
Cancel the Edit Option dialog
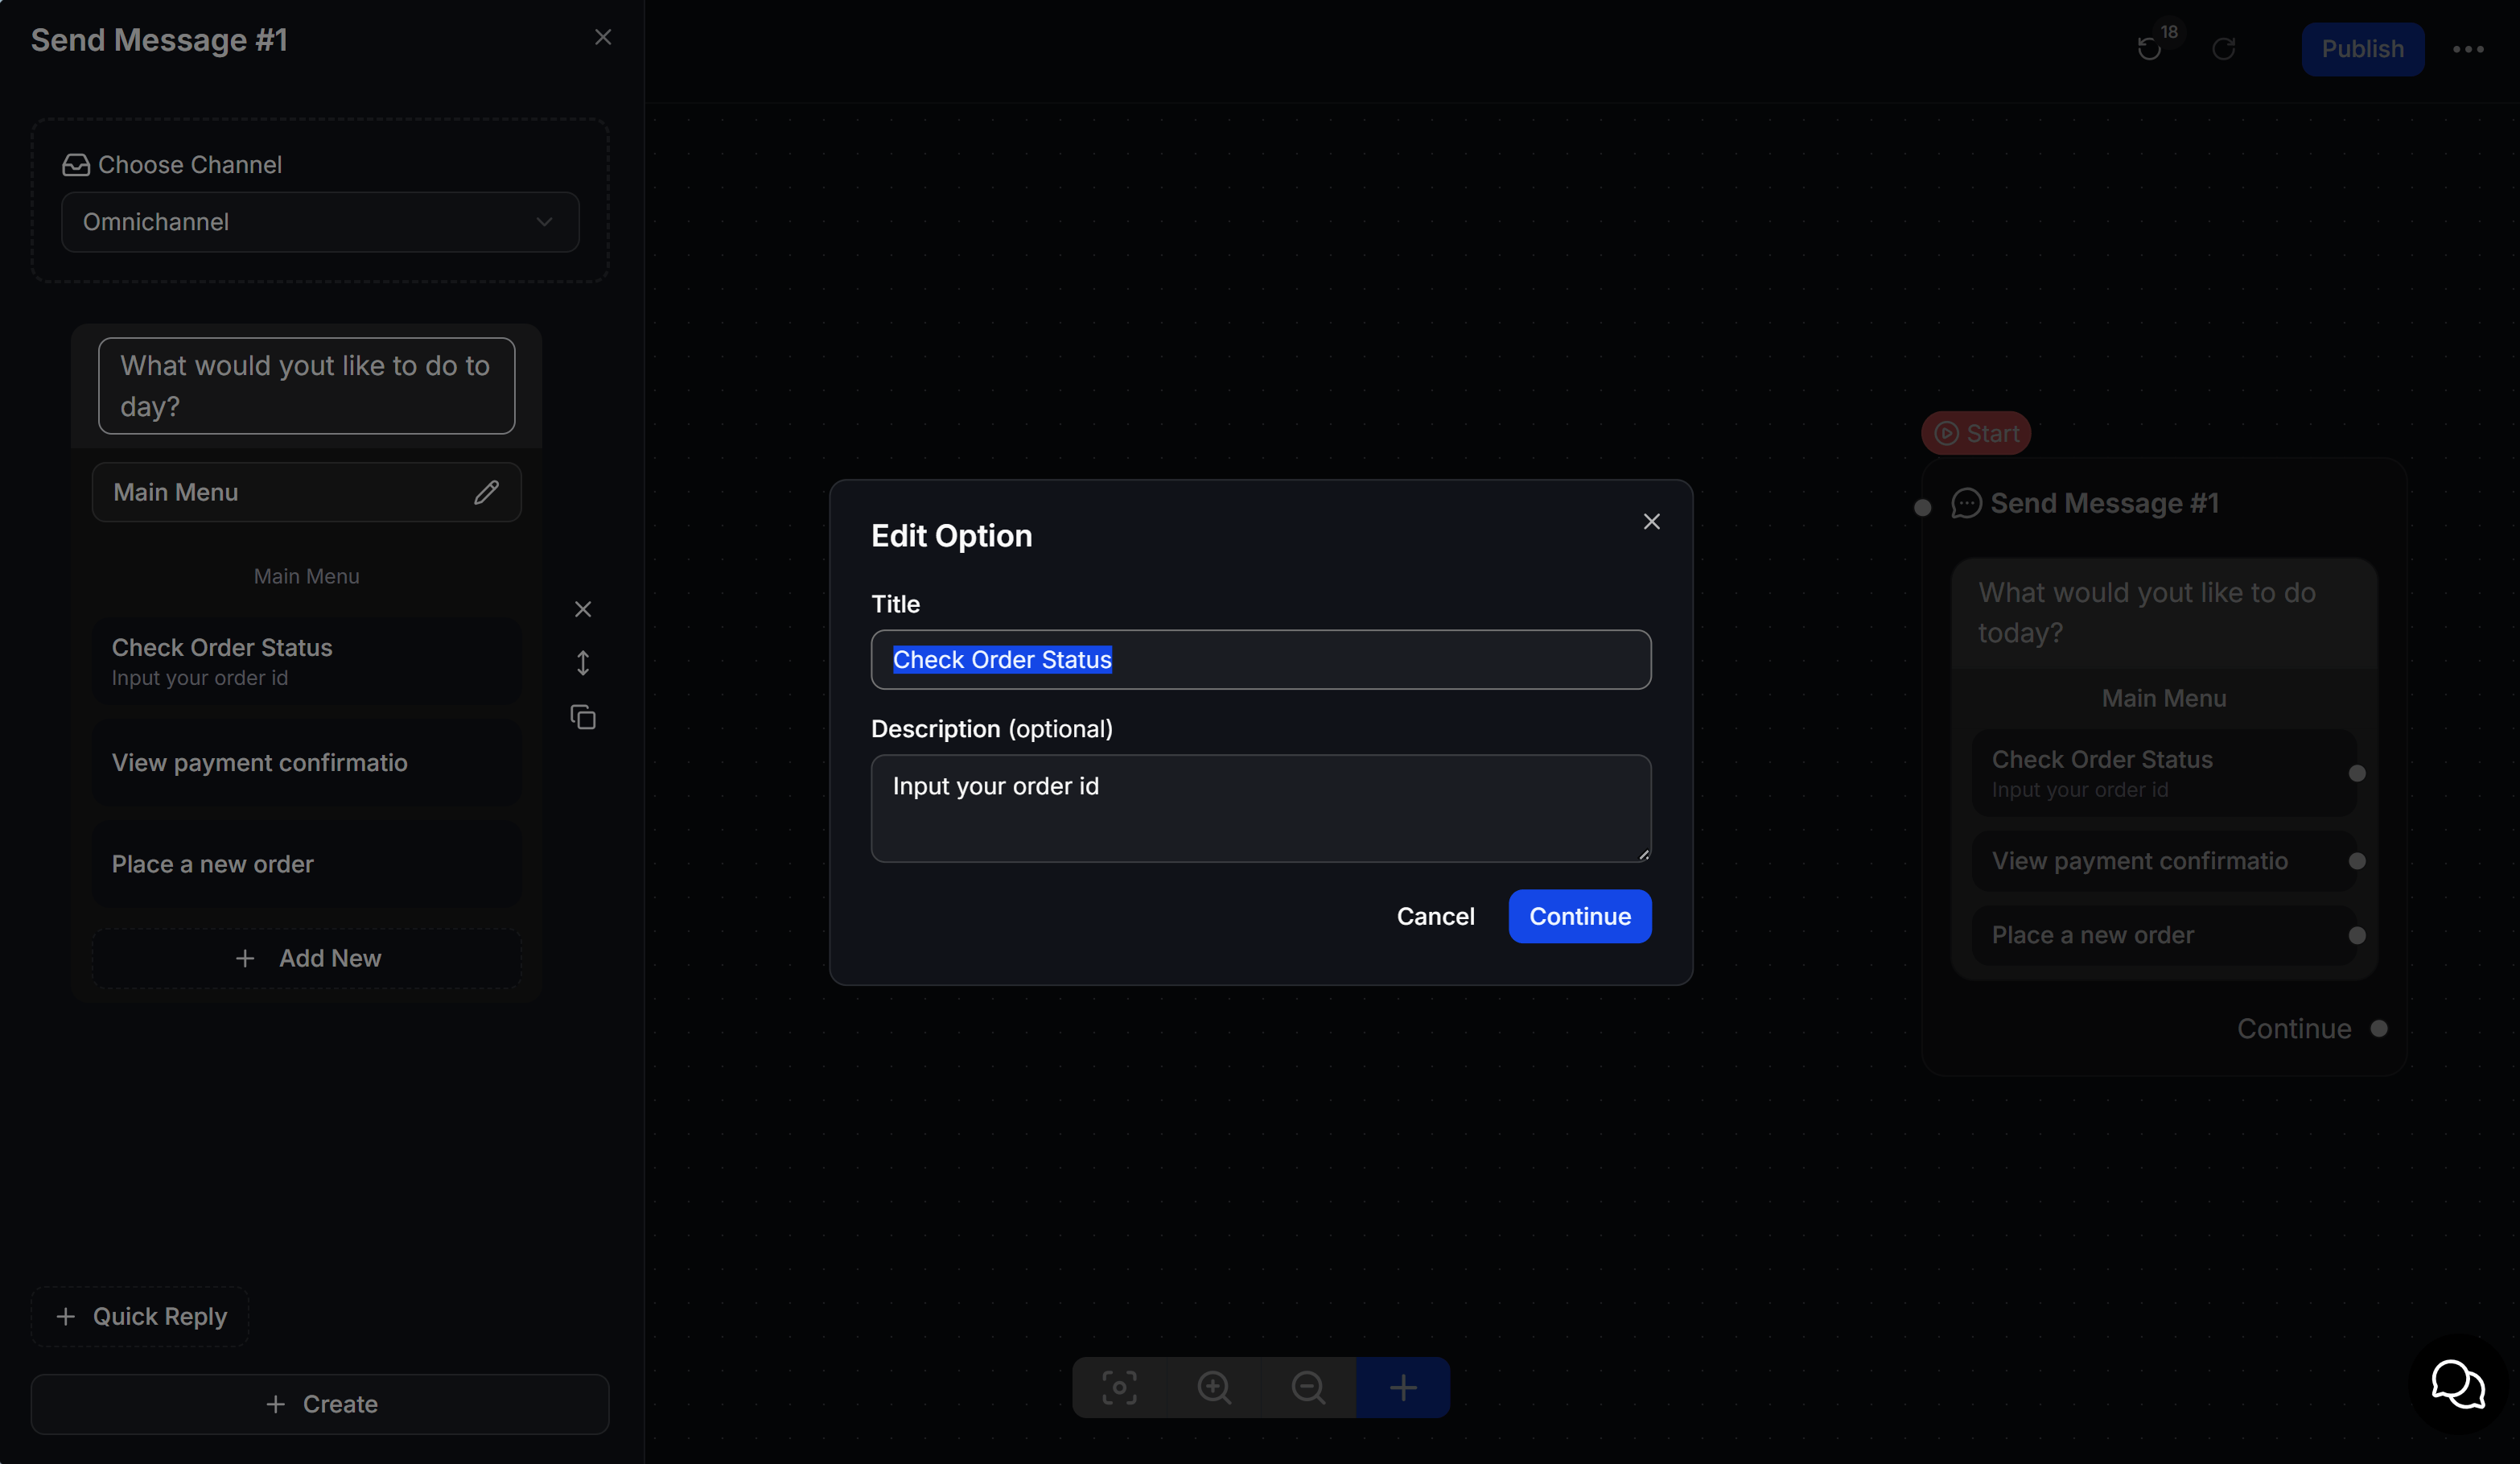(x=1435, y=916)
